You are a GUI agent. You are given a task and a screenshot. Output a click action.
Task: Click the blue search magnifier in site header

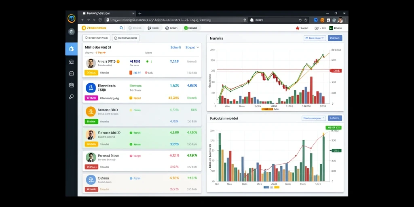(121, 28)
